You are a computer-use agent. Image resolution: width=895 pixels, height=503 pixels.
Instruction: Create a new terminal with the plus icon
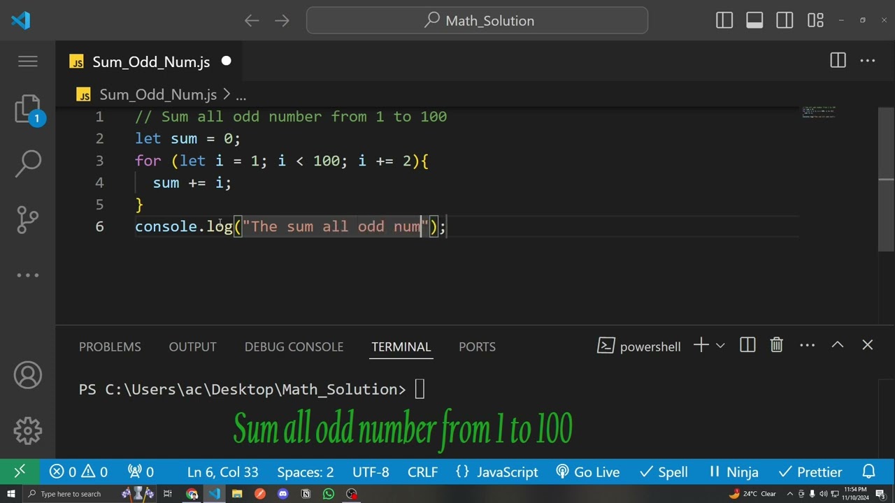pyautogui.click(x=701, y=345)
